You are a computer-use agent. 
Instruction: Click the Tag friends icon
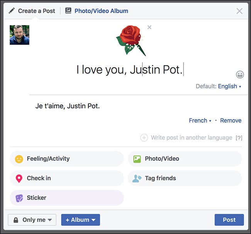(137, 178)
